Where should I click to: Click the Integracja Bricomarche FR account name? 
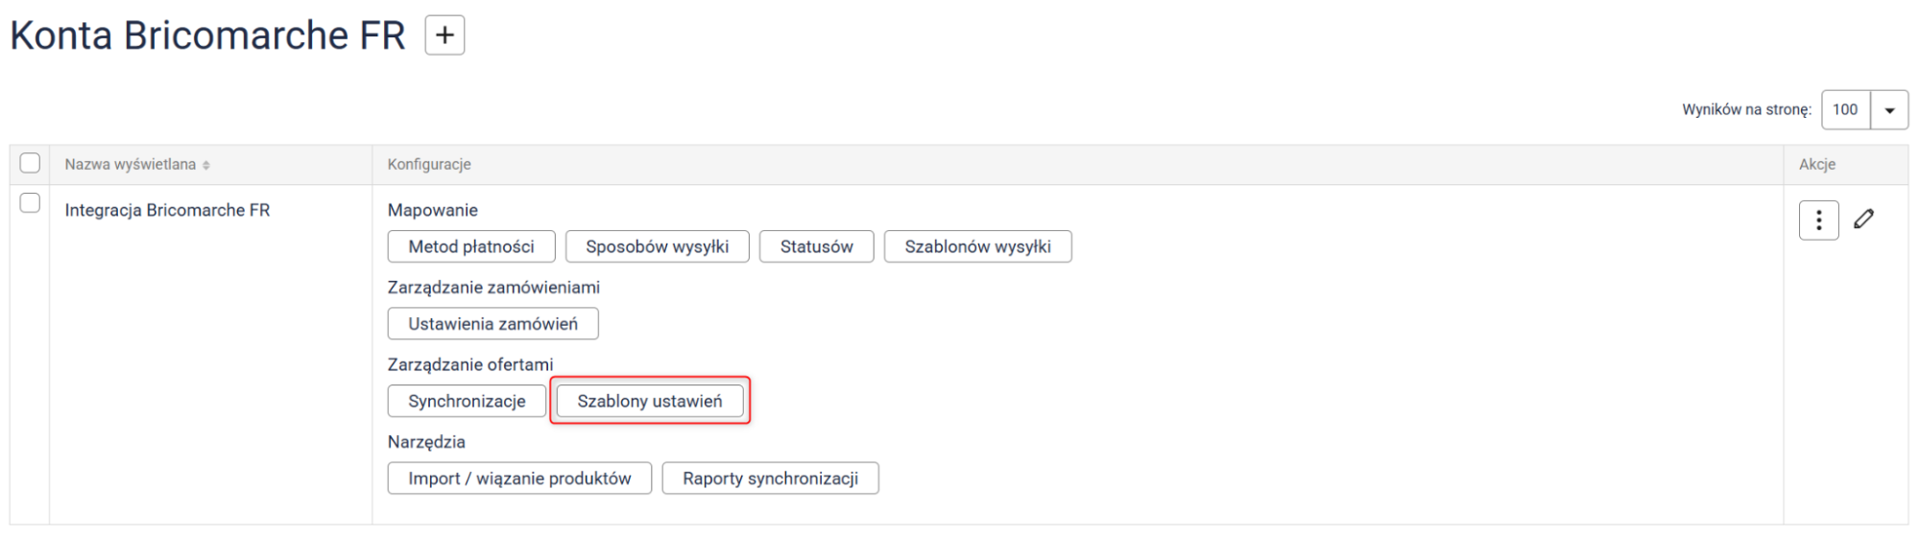[167, 210]
